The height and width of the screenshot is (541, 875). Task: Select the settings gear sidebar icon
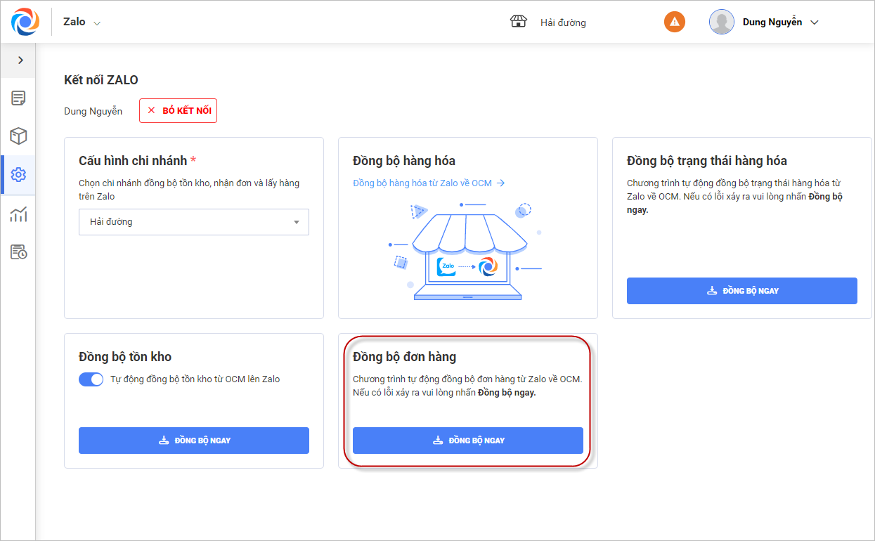pos(18,175)
